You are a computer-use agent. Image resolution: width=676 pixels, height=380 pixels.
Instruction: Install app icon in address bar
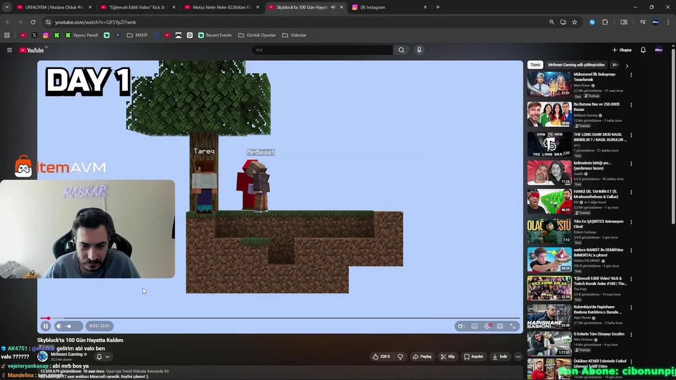point(563,22)
